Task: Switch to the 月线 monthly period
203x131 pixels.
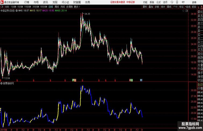Action: [x=63, y=7]
